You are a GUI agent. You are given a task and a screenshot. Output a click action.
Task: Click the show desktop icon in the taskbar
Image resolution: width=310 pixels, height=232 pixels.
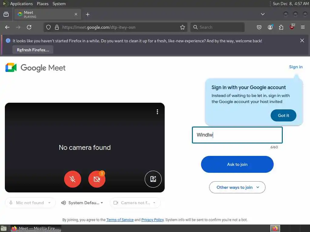(4, 228)
